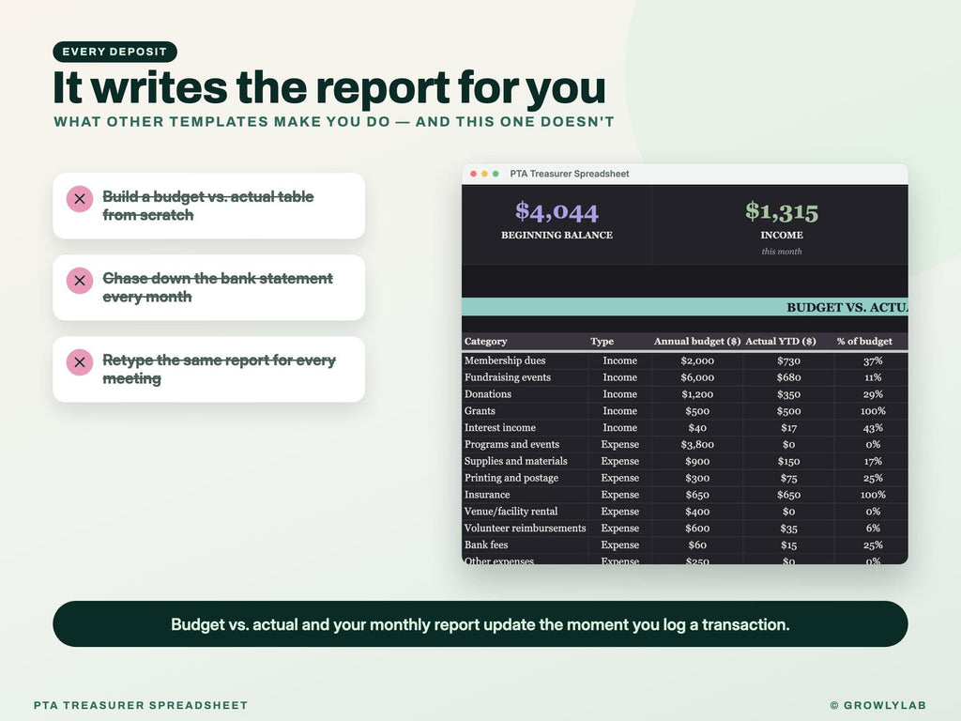Click the 17% of budget cell for Supplies and materials
Image resolution: width=961 pixels, height=721 pixels.
pos(873,461)
